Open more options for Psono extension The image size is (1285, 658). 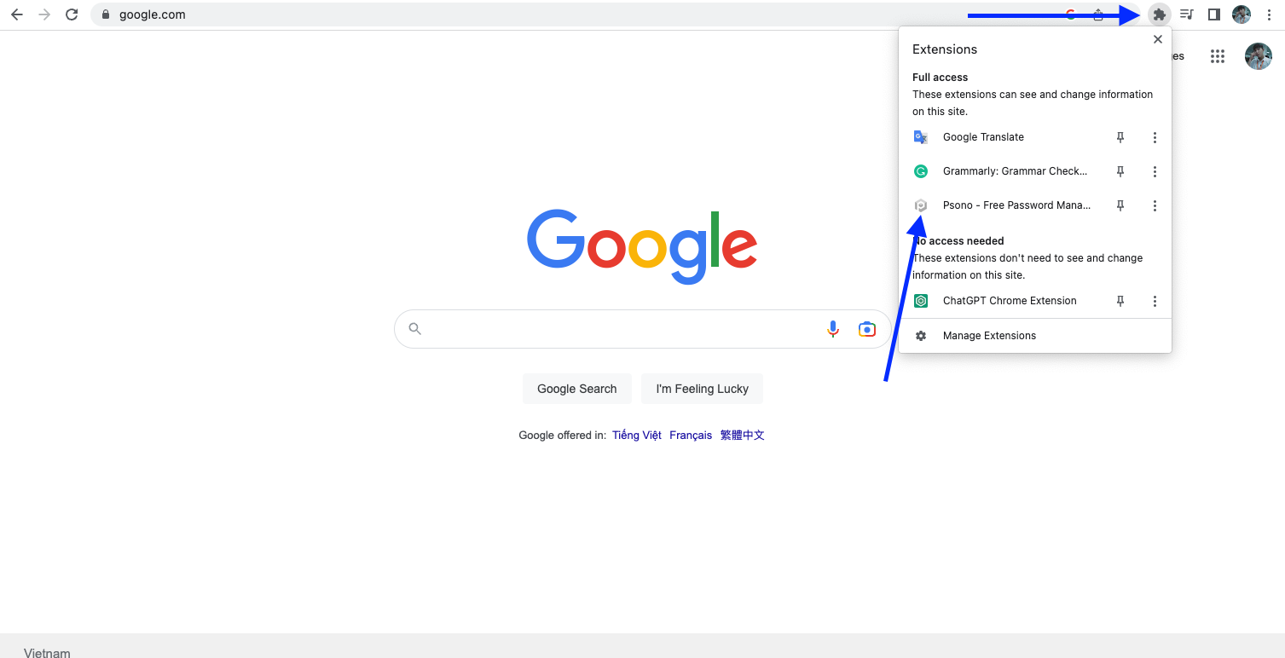(1155, 205)
